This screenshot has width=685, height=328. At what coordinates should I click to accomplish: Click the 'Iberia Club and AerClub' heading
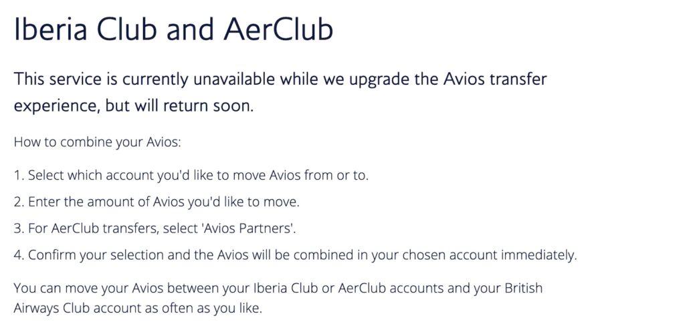173,30
